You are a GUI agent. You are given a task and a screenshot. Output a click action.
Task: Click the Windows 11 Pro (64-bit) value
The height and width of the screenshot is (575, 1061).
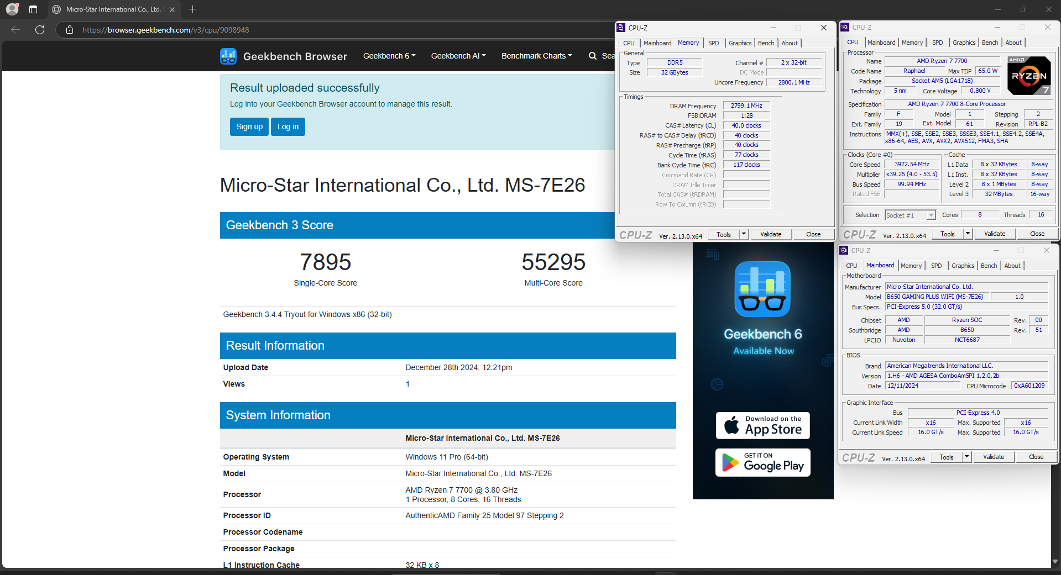(447, 457)
